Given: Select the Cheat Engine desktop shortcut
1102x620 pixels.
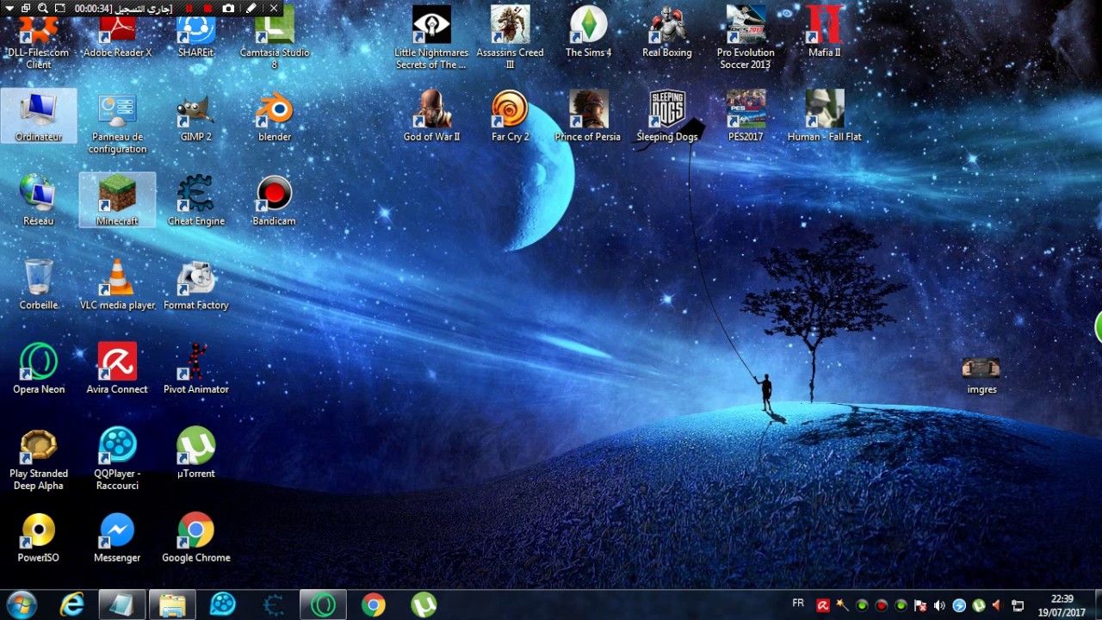Looking at the screenshot, I should tap(195, 201).
